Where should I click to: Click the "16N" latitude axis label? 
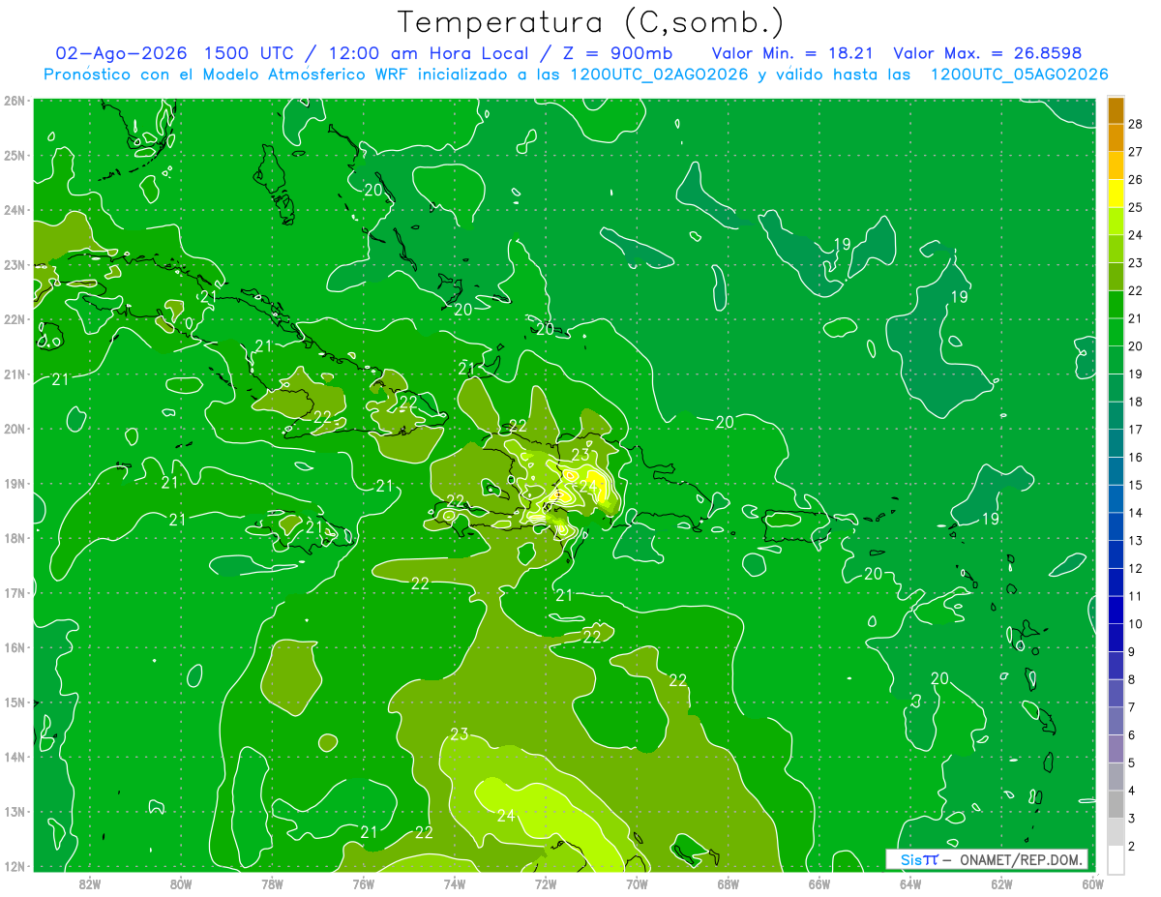(x=15, y=647)
